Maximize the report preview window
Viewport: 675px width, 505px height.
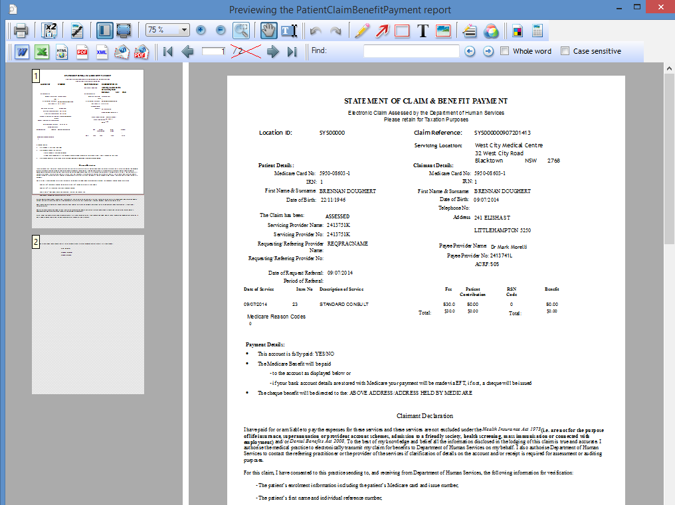tap(637, 7)
